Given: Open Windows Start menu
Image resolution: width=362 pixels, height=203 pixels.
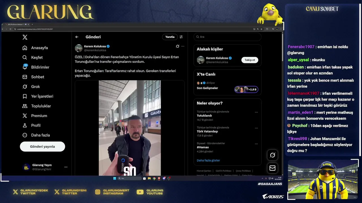Looking at the screenshot, I should click(x=115, y=178).
